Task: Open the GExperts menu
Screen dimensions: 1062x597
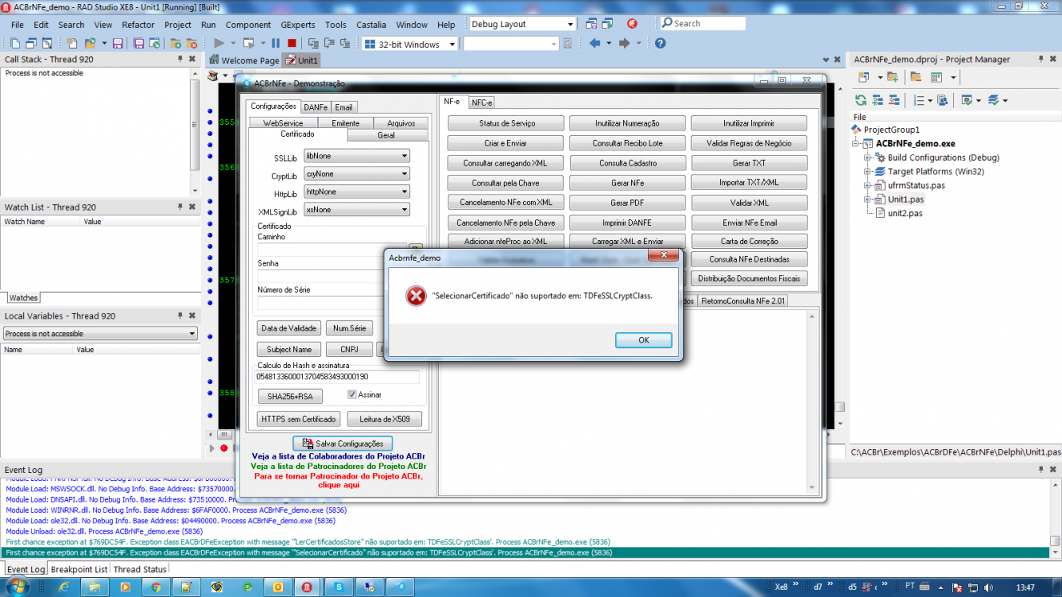Action: 297,25
